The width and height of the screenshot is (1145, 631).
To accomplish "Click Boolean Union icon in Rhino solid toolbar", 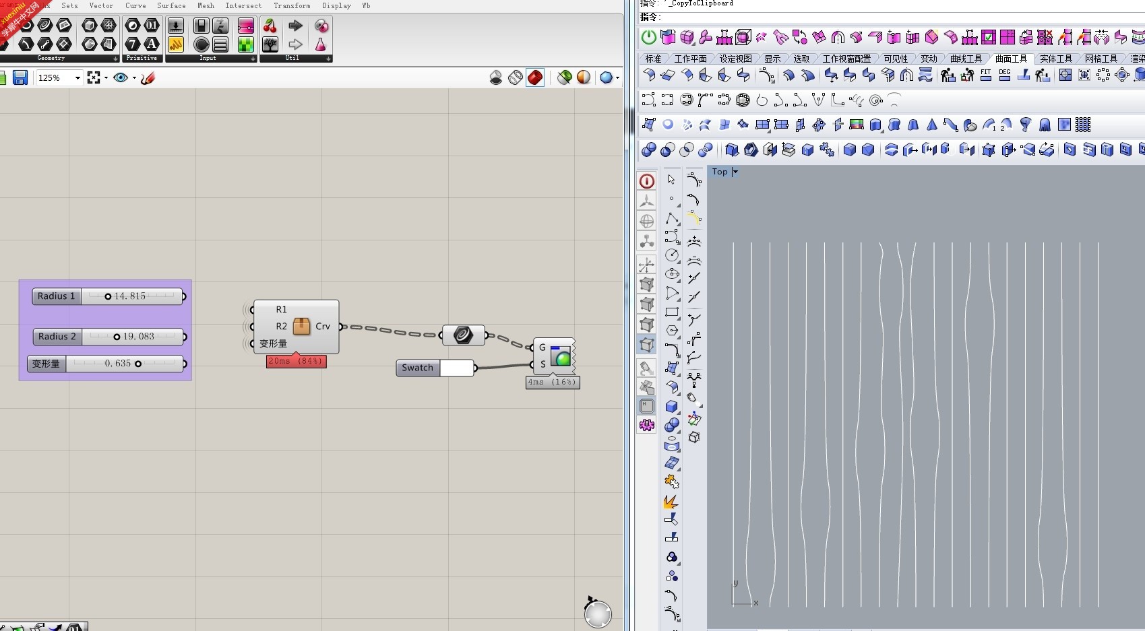I will click(x=648, y=150).
